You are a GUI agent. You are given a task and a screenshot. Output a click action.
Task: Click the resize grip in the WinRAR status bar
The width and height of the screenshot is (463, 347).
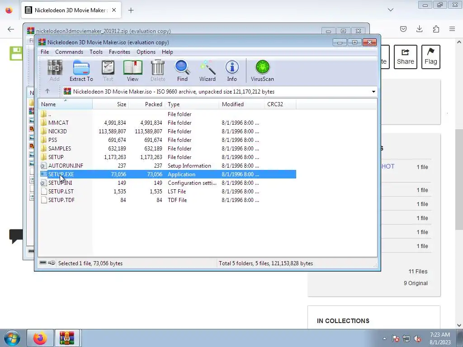pos(375,265)
